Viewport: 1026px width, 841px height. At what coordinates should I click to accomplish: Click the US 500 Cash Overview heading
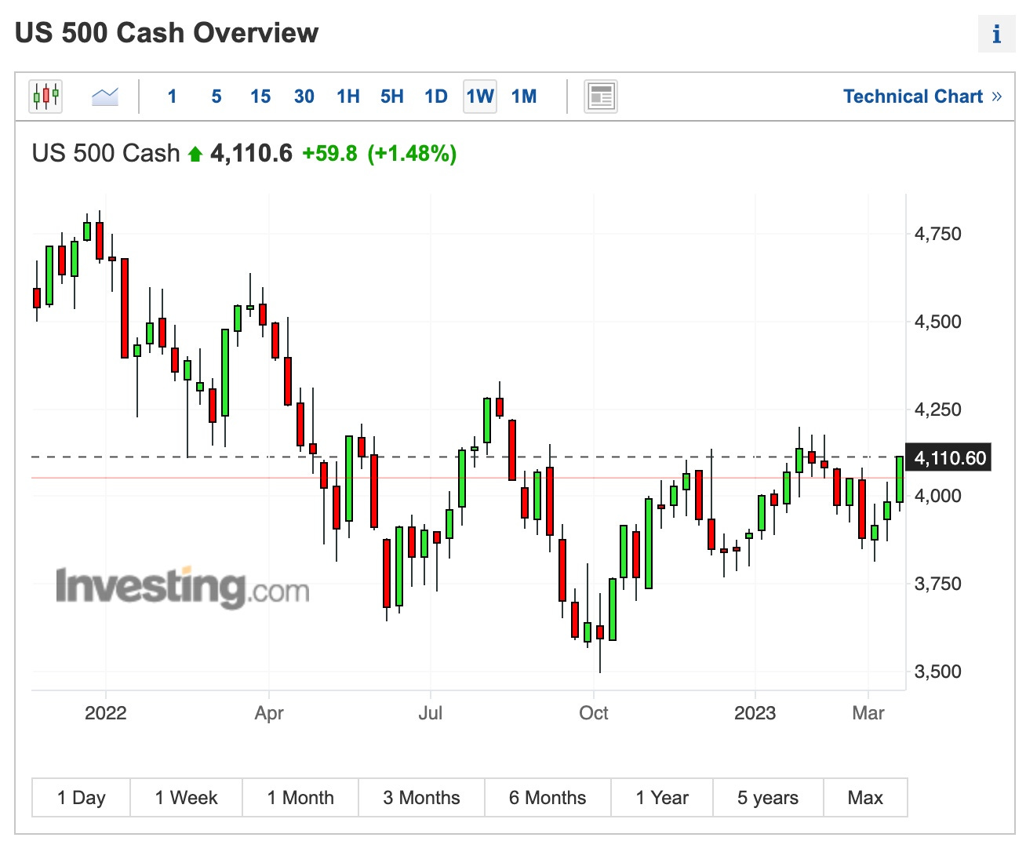[x=166, y=33]
